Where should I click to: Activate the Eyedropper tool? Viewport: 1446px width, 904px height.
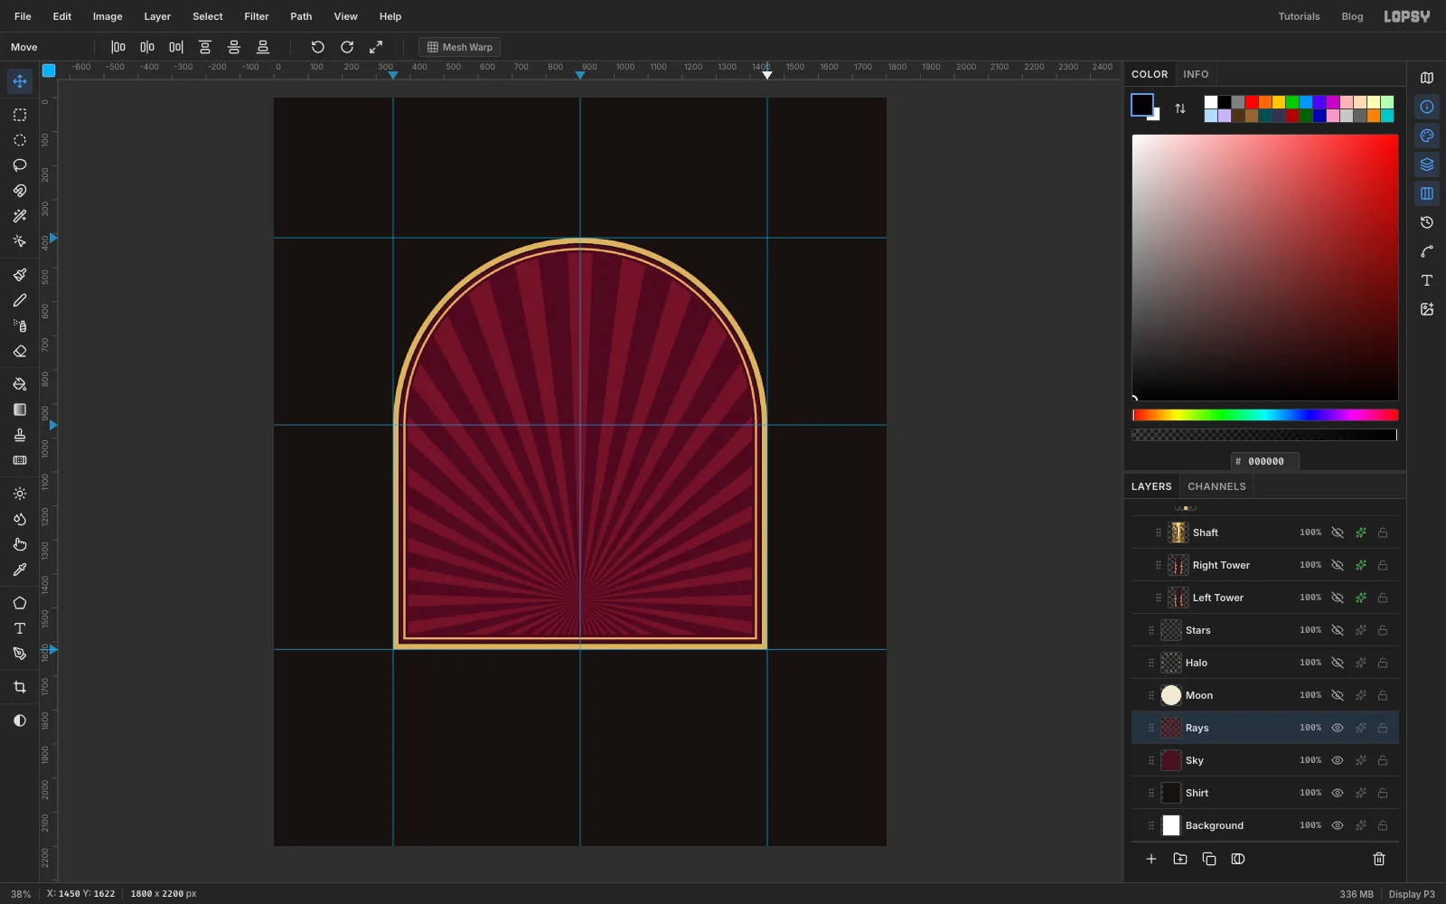(20, 570)
